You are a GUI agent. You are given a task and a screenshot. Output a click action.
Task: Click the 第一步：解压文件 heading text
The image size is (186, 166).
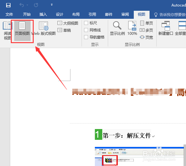pyautogui.click(x=127, y=136)
